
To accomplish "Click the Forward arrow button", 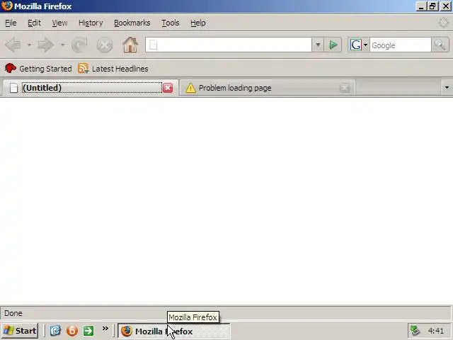I will click(46, 45).
